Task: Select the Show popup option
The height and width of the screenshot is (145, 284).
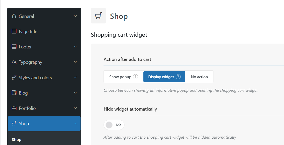Action: (x=123, y=77)
